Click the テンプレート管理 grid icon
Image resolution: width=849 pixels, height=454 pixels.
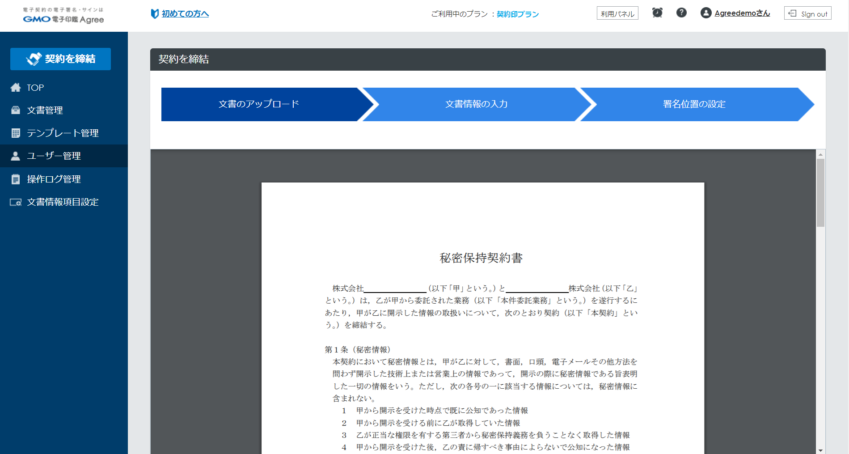pos(16,133)
